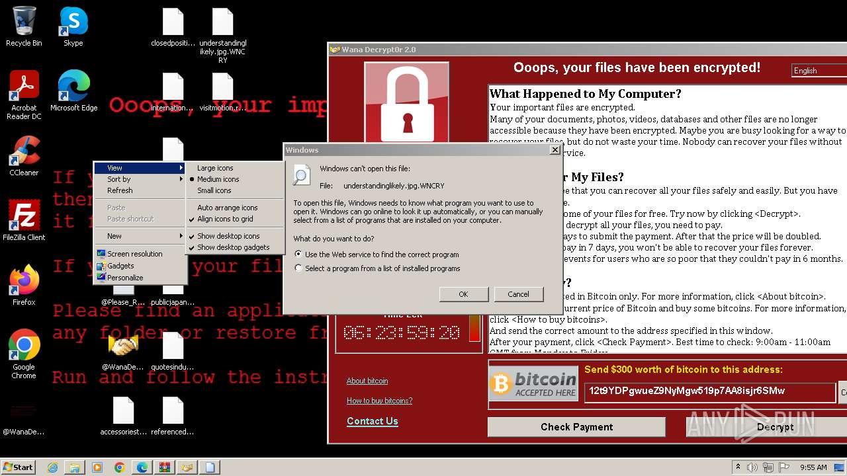Viewport: 847px width, 476px height.
Task: Click the Start button
Action: [19, 467]
